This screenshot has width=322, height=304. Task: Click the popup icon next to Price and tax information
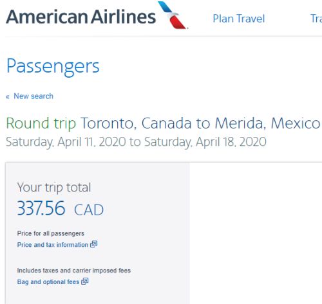click(x=93, y=244)
